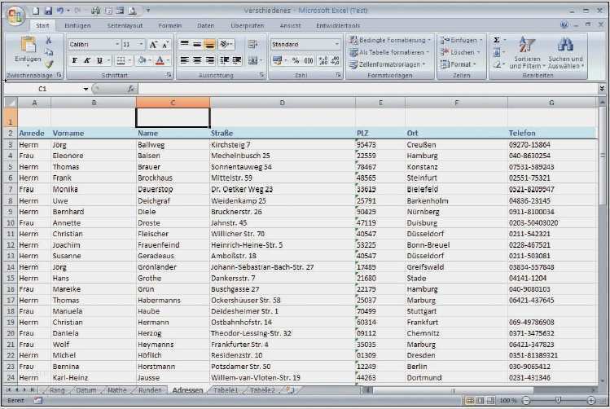Click Bedingte Formatierung button

coord(389,40)
